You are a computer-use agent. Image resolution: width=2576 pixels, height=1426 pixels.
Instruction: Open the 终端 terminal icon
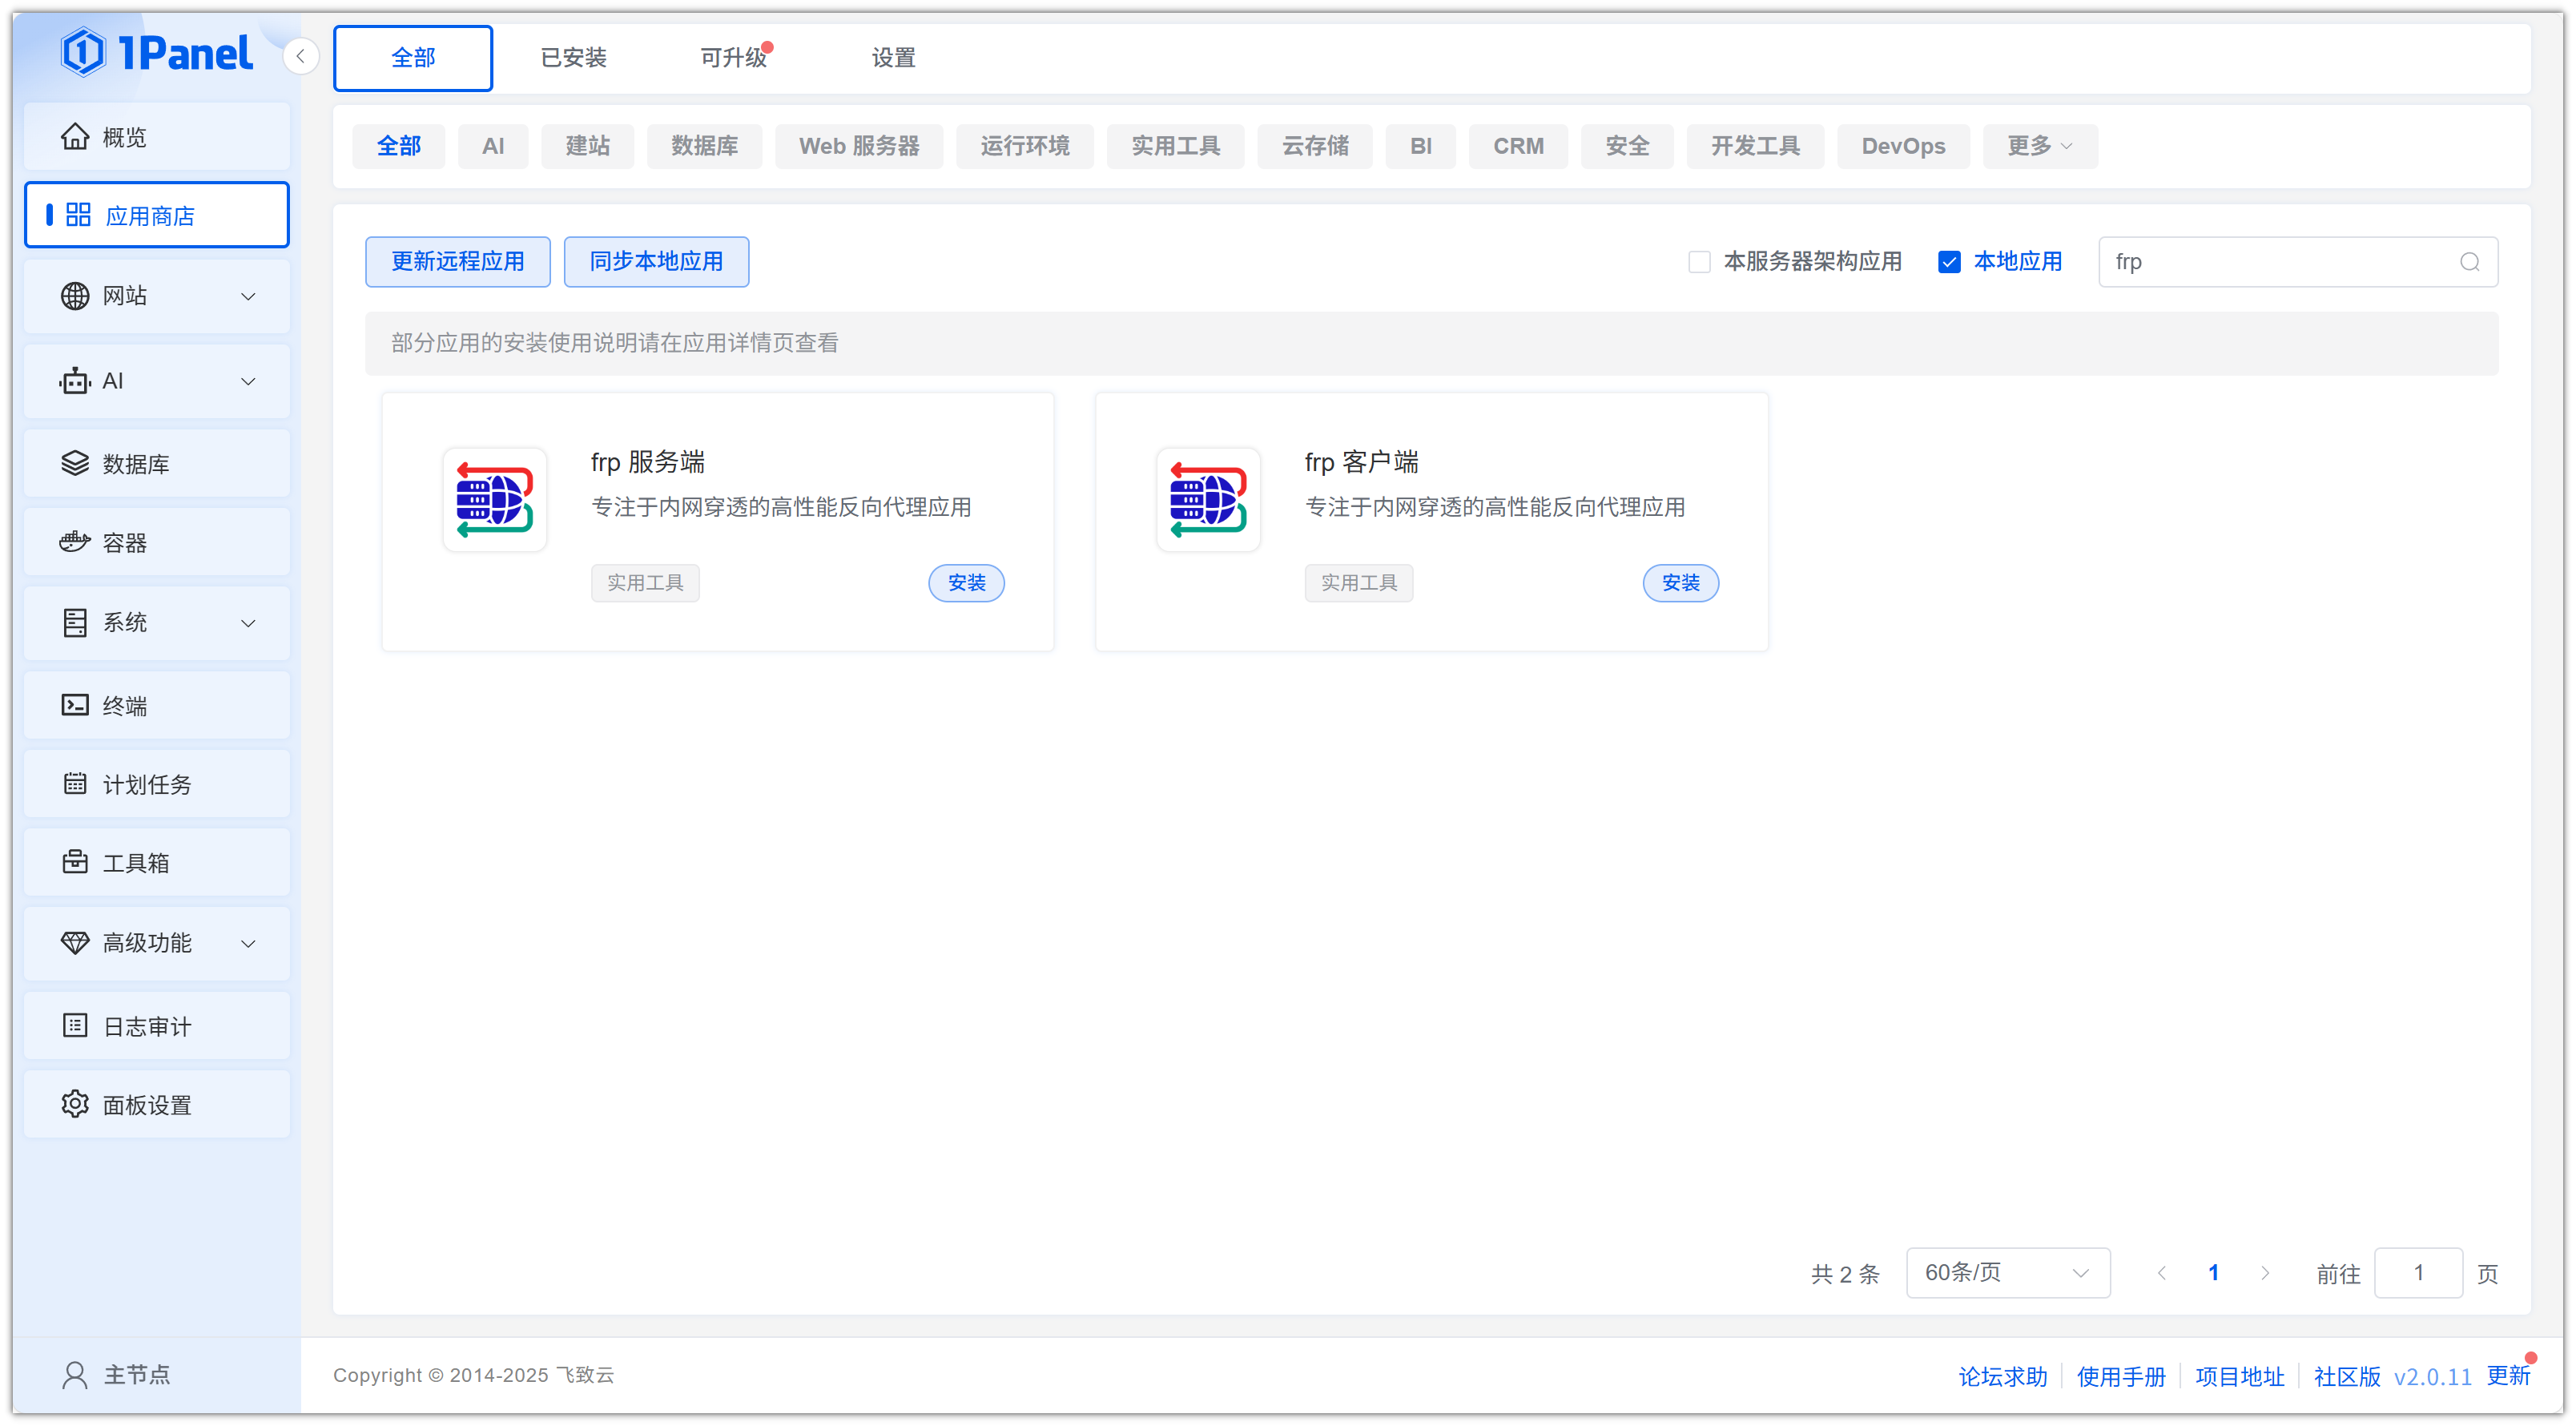coord(75,705)
